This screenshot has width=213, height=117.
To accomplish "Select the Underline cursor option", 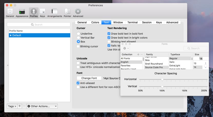I will [78, 33].
